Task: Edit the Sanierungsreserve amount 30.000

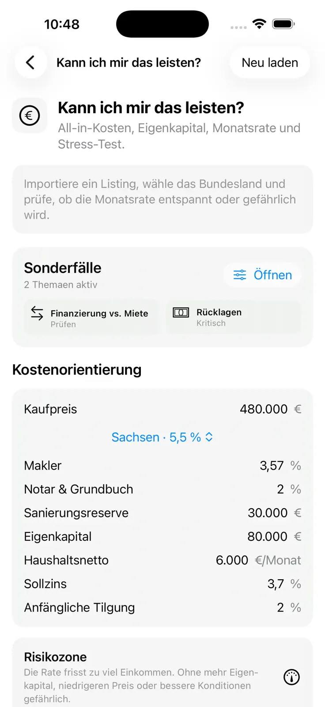Action: [x=268, y=513]
